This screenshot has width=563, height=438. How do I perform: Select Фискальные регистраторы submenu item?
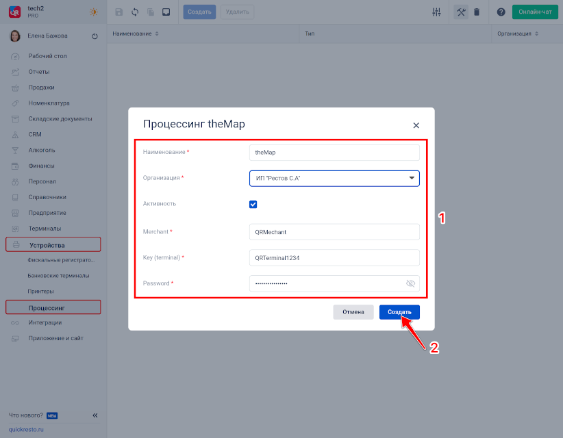click(61, 260)
